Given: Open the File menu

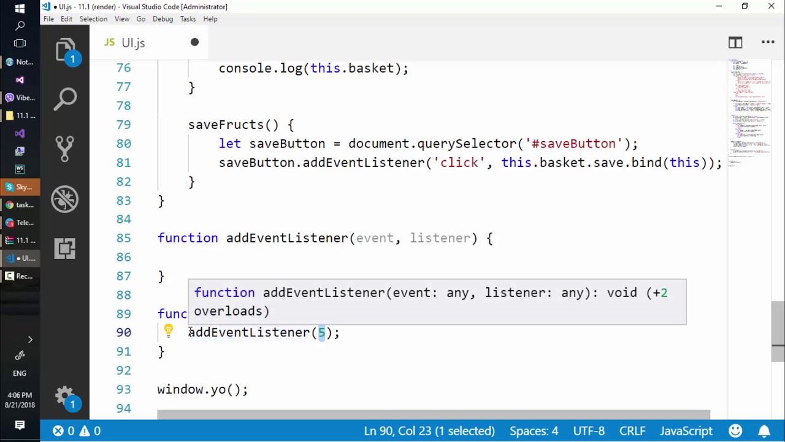Looking at the screenshot, I should 48,19.
